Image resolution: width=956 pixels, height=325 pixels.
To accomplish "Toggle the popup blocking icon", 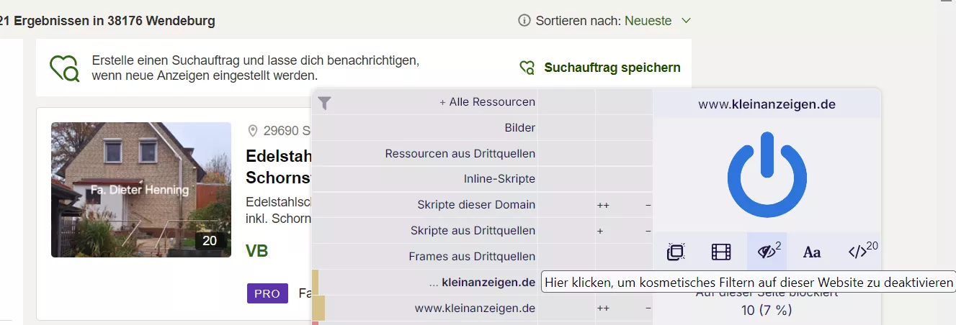I will (x=675, y=252).
